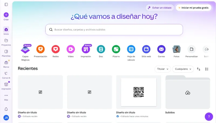
Task: Expand the Cualquiera filter dropdown
Action: [x=183, y=69]
